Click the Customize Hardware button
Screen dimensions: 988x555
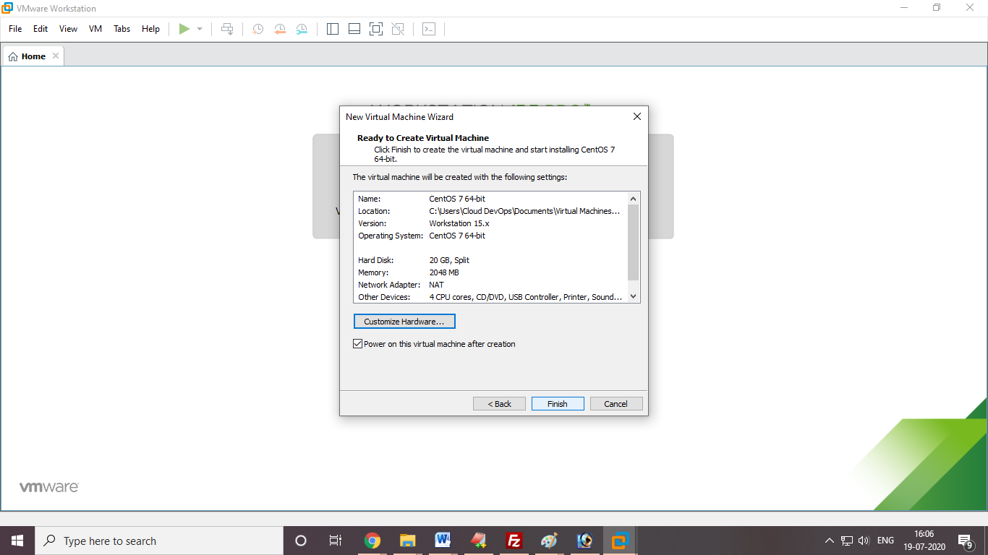[x=404, y=321]
